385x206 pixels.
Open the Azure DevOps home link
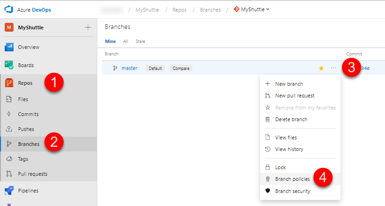(34, 10)
